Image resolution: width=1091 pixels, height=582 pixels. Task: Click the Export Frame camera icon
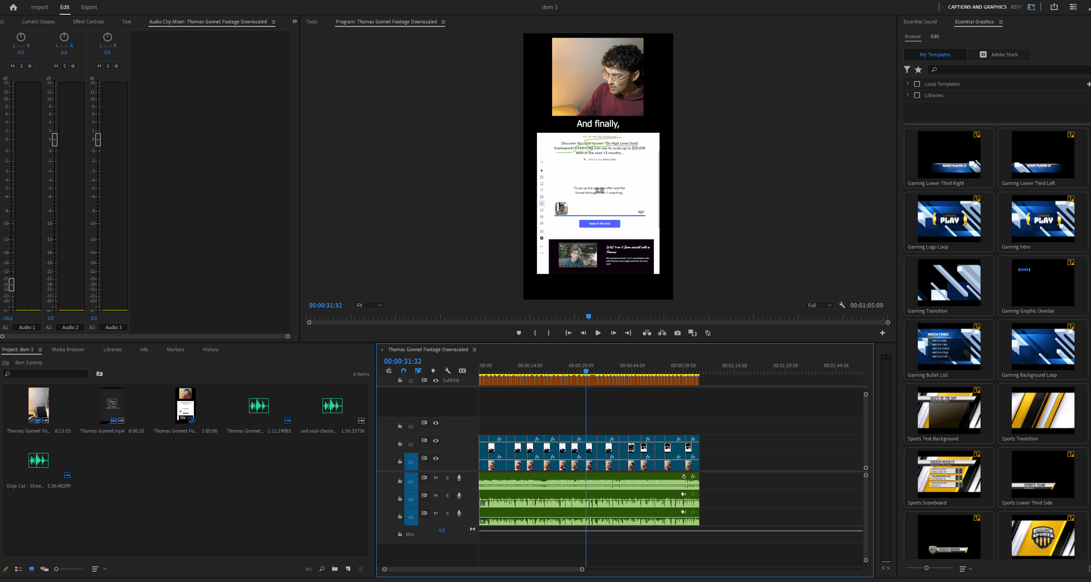point(677,333)
